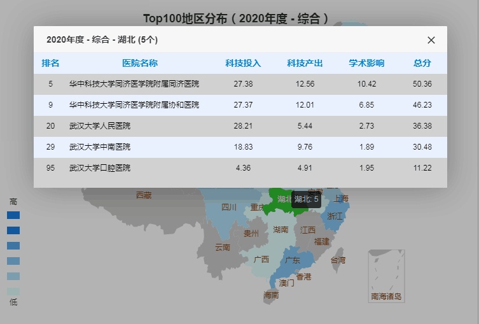The image size is (479, 324).
Task: Click the lightest legend swatch above 低
Action: tap(13, 292)
